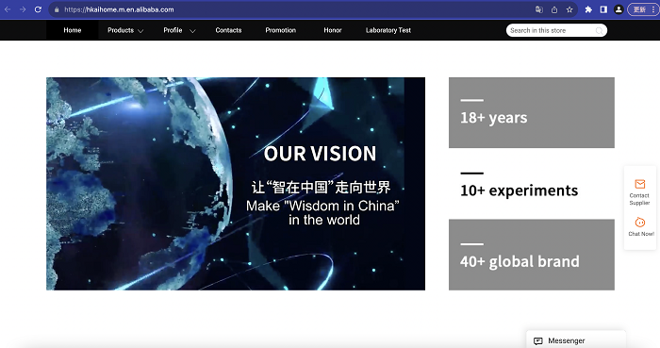
Task: Reload the page with refresh icon
Action: [x=38, y=9]
